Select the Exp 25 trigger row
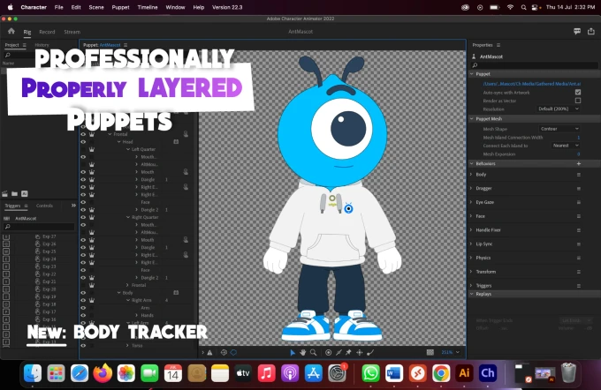The width and height of the screenshot is (601, 390). point(49,251)
